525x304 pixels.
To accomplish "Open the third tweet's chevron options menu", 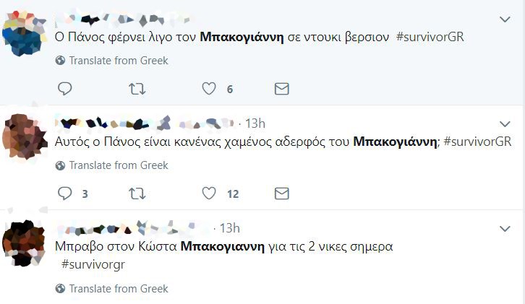I will point(505,228).
